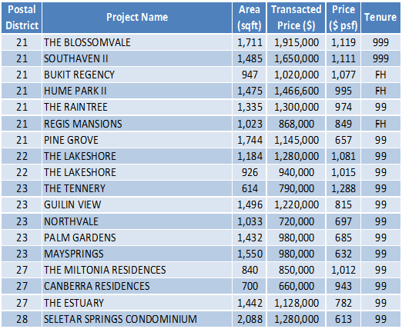The width and height of the screenshot is (402, 329).
Task: Select HUME PARK II project cell
Action: tap(137, 91)
